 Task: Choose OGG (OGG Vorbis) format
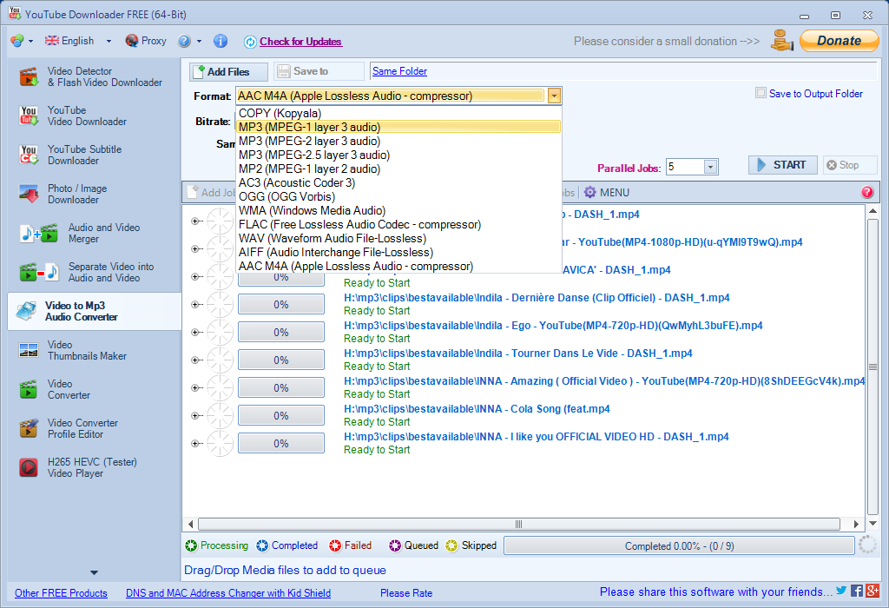click(398, 197)
